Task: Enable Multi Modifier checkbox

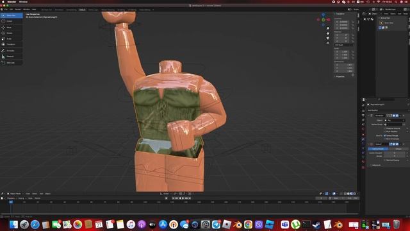Action: tap(385, 132)
